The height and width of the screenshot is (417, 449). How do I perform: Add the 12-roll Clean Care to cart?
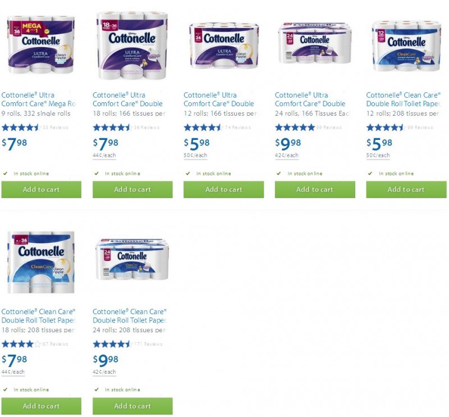pos(406,189)
